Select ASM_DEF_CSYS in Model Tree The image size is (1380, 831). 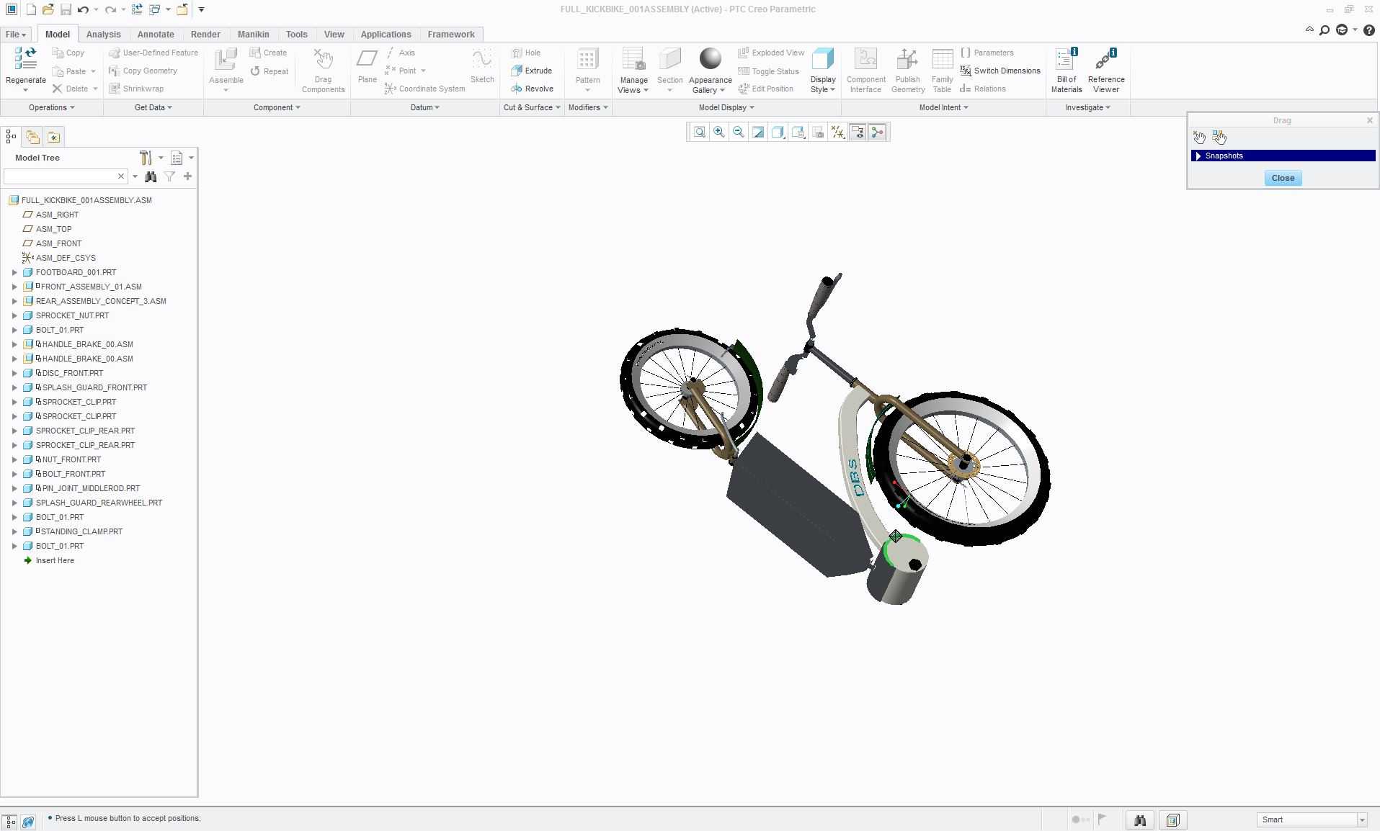[66, 258]
